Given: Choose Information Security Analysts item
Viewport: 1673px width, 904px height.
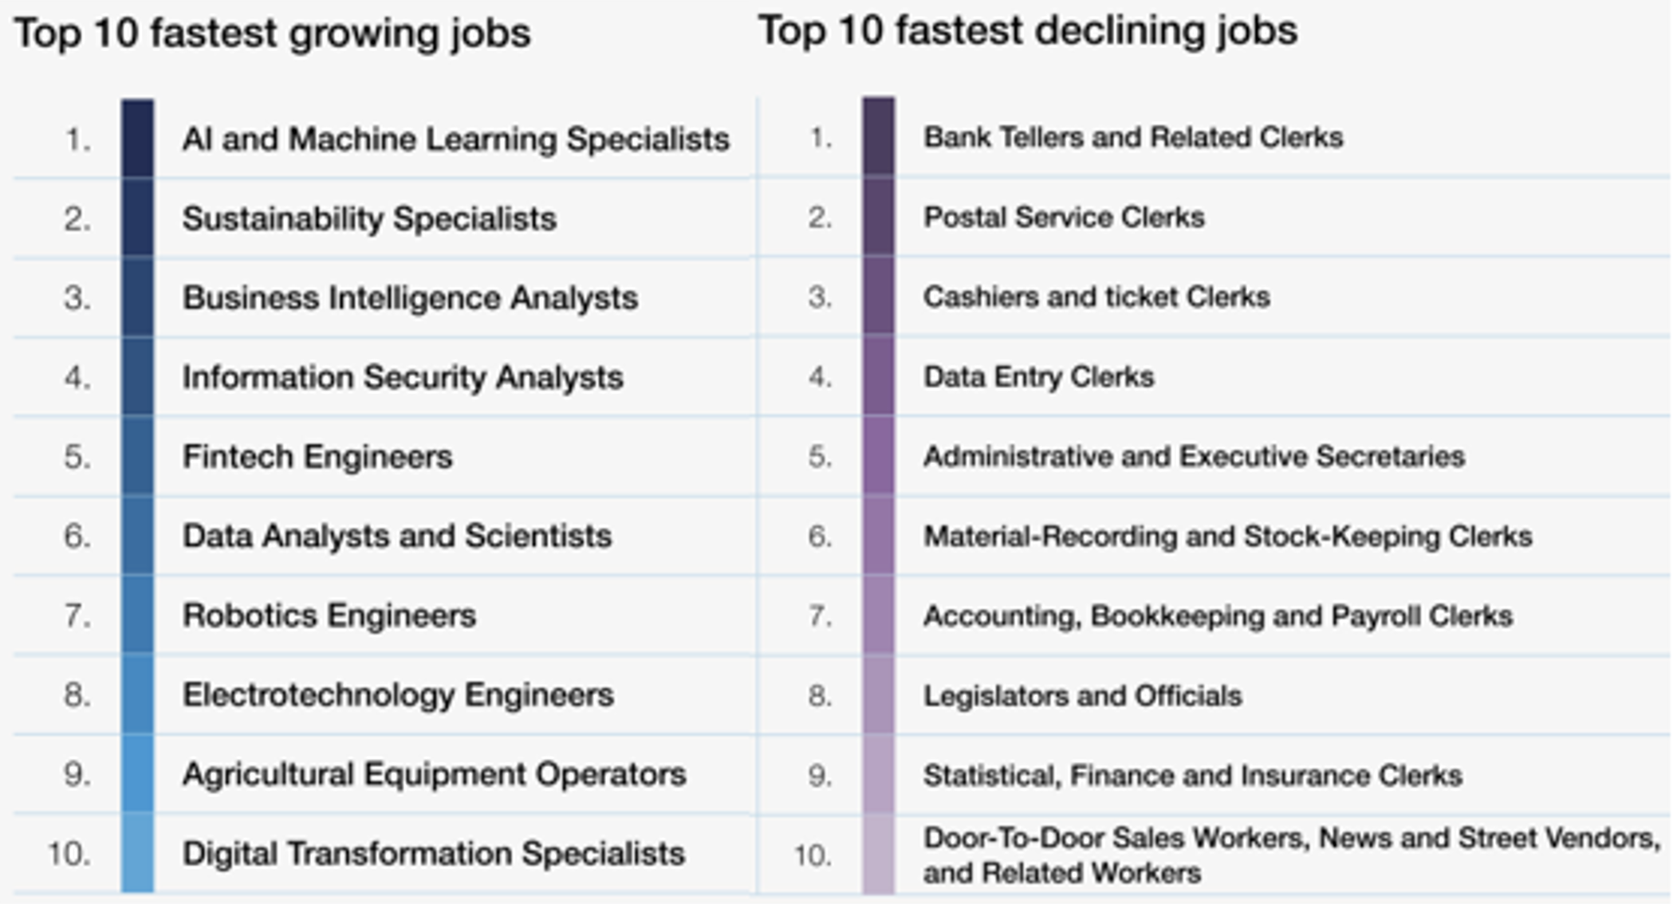Looking at the screenshot, I should point(403,377).
